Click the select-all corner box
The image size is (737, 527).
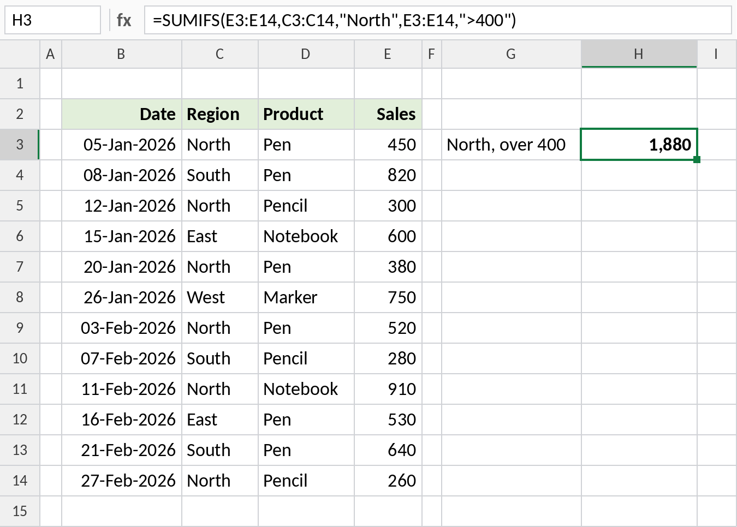coord(20,54)
